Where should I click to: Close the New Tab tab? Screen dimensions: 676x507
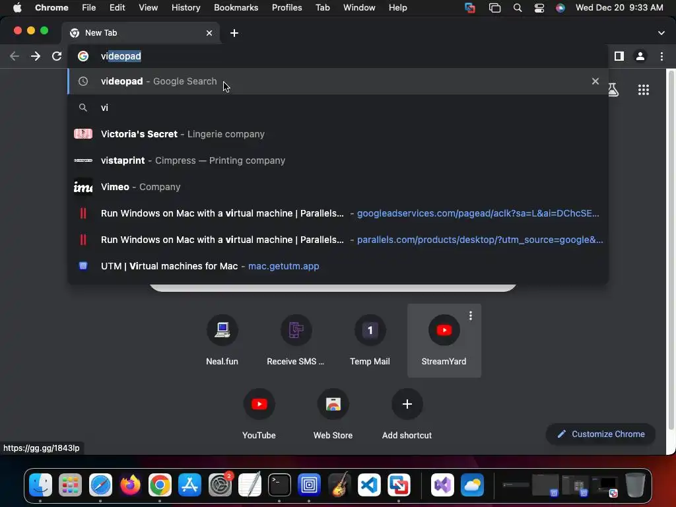pyautogui.click(x=209, y=33)
